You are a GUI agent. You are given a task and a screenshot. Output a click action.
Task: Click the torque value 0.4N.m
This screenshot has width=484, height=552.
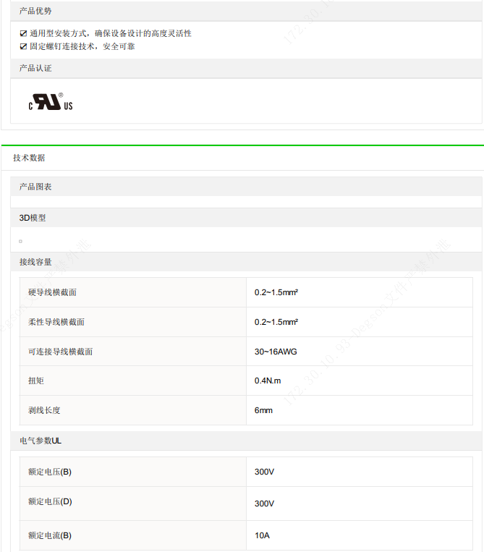coord(268,381)
